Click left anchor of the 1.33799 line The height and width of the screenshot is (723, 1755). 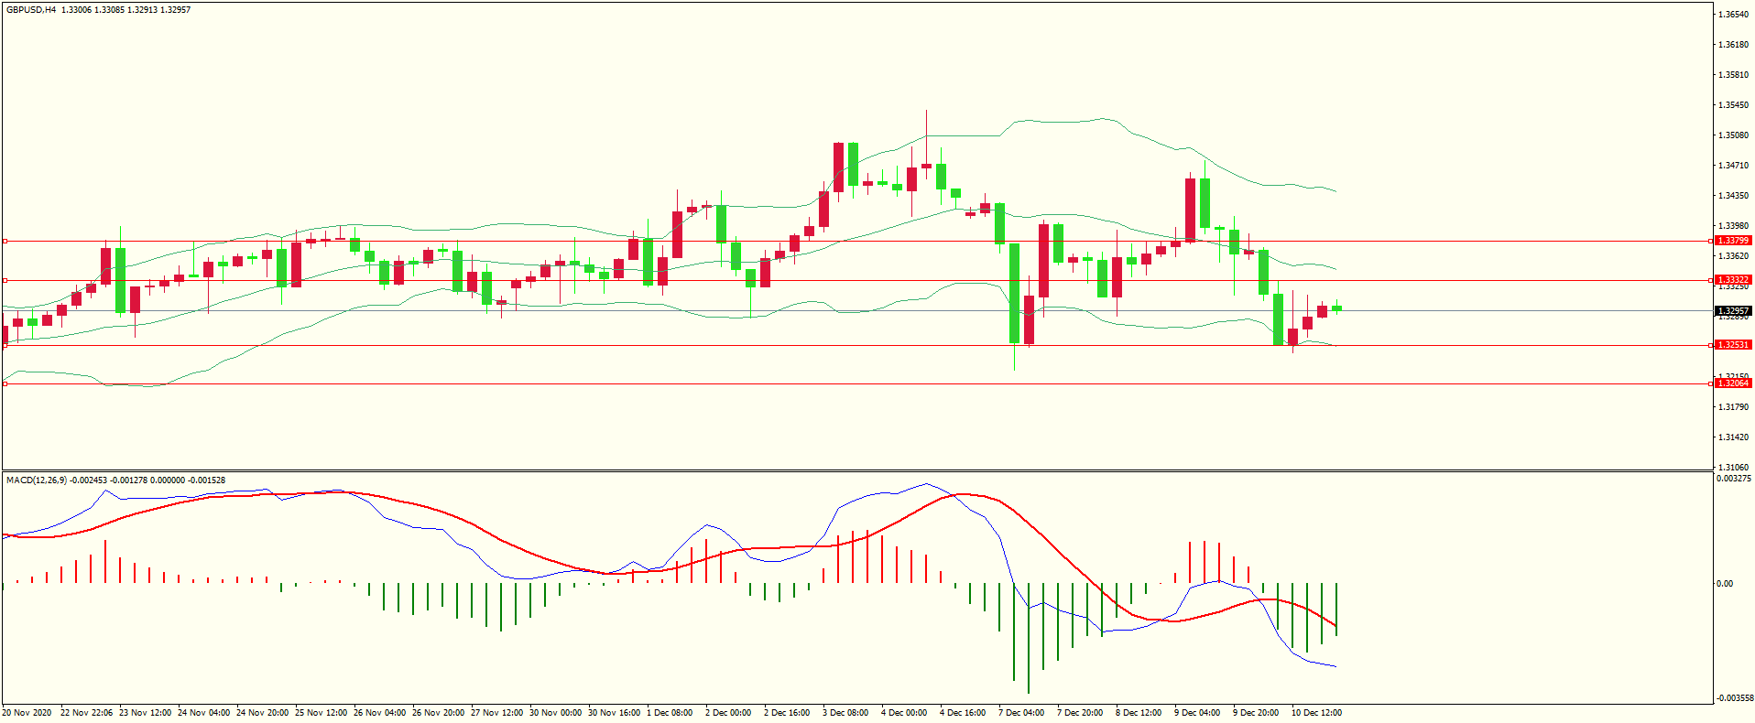[5, 242]
